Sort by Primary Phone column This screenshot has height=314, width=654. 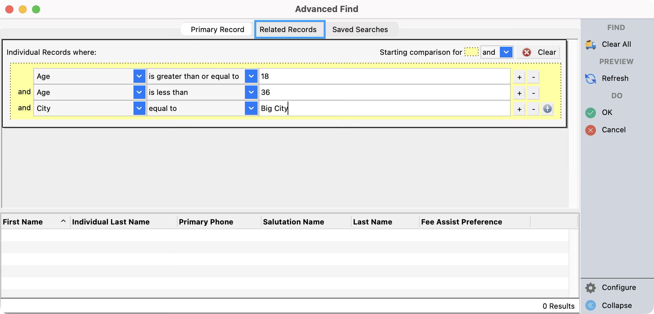point(219,222)
